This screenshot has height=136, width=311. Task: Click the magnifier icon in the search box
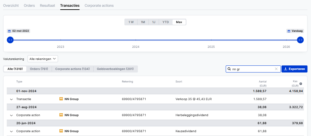point(229,69)
